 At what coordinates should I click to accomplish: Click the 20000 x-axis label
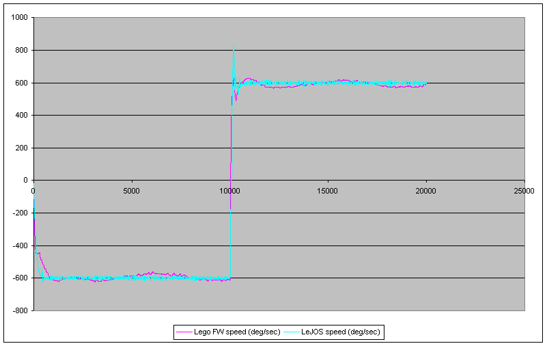[x=426, y=191]
